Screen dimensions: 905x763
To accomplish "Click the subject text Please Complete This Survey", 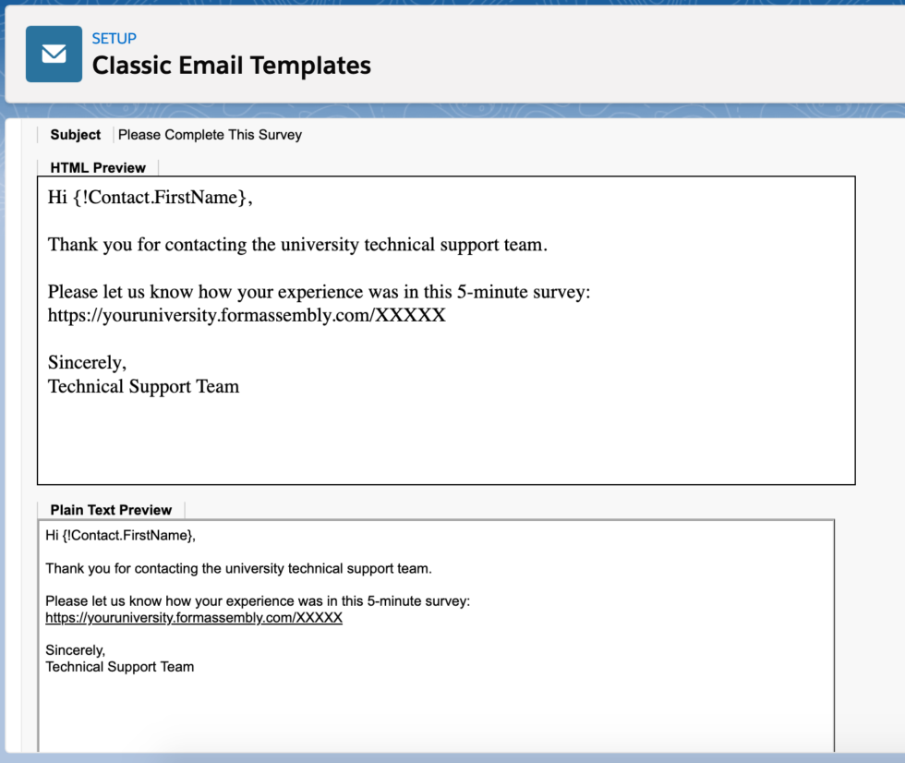I will coord(210,135).
